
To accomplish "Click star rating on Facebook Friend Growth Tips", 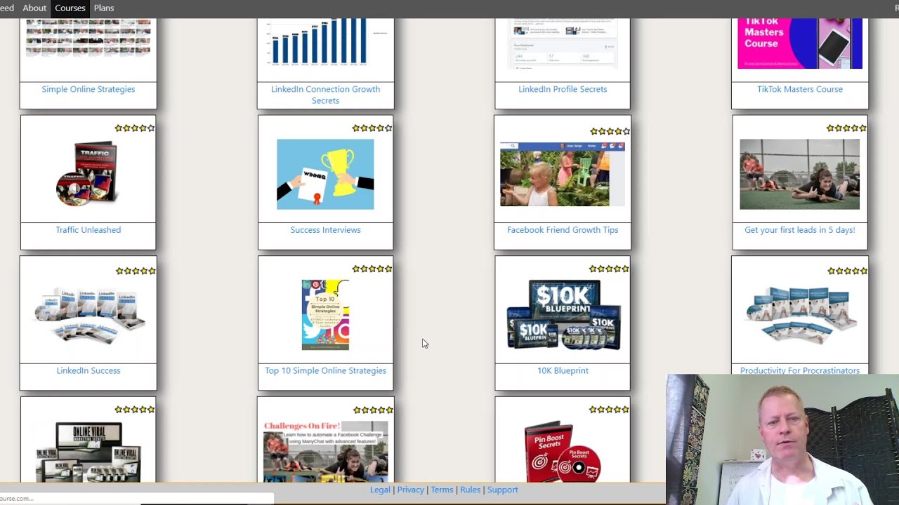I will 610,131.
